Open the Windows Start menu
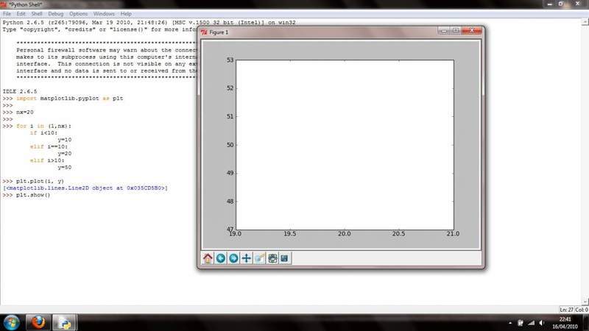Viewport: 589px width, 331px height. click(12, 322)
